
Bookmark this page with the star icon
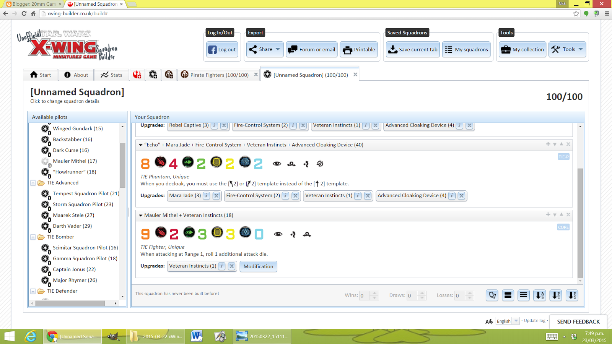click(x=576, y=13)
